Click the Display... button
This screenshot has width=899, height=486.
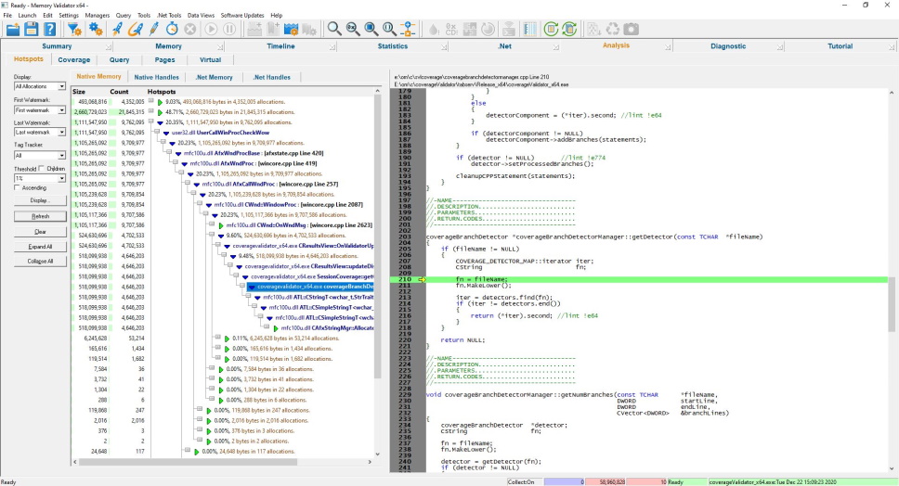click(40, 200)
